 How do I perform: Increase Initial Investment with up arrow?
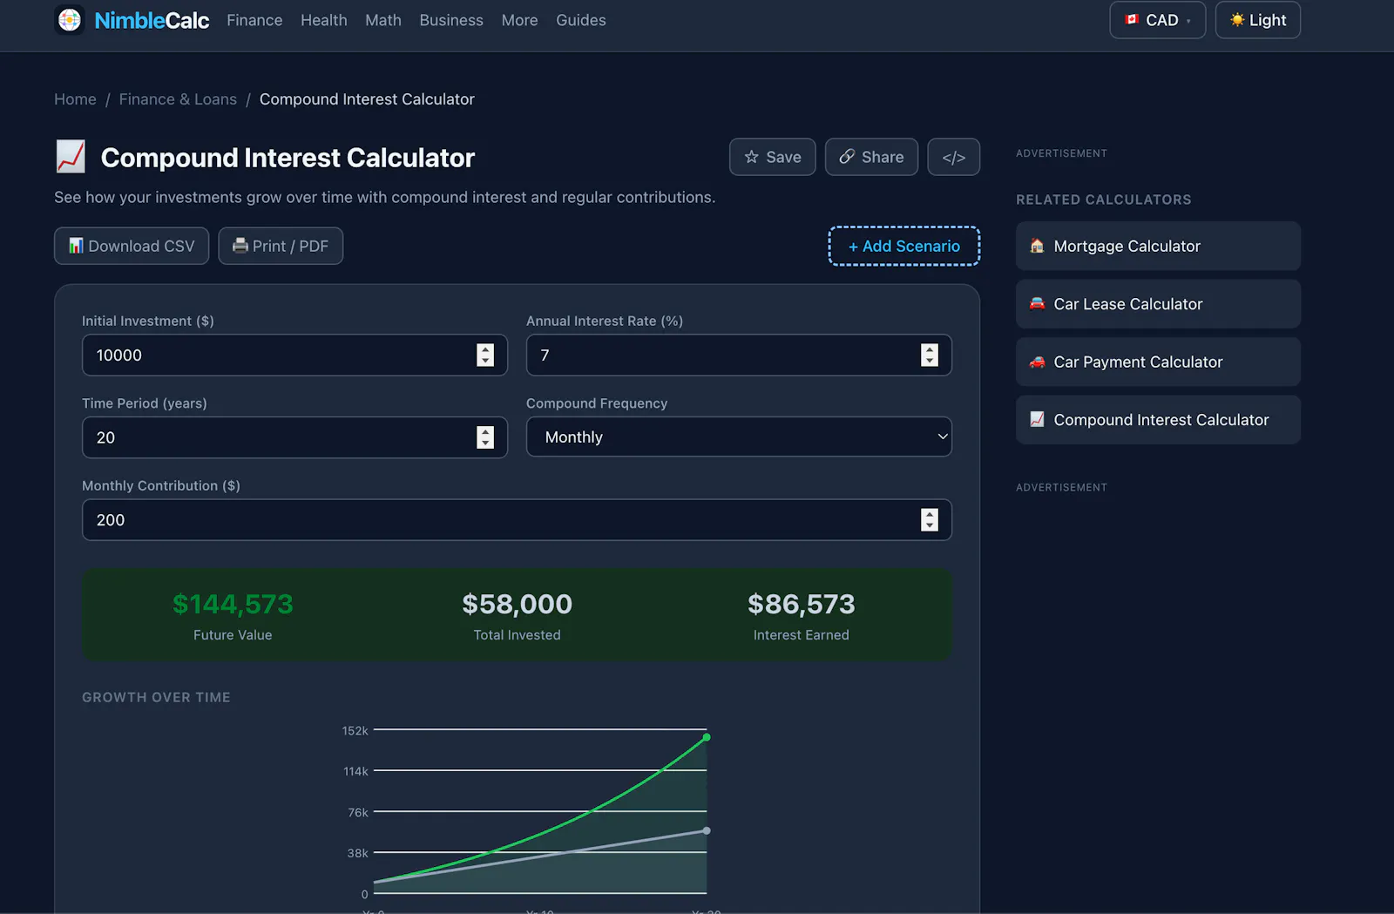[x=485, y=349]
